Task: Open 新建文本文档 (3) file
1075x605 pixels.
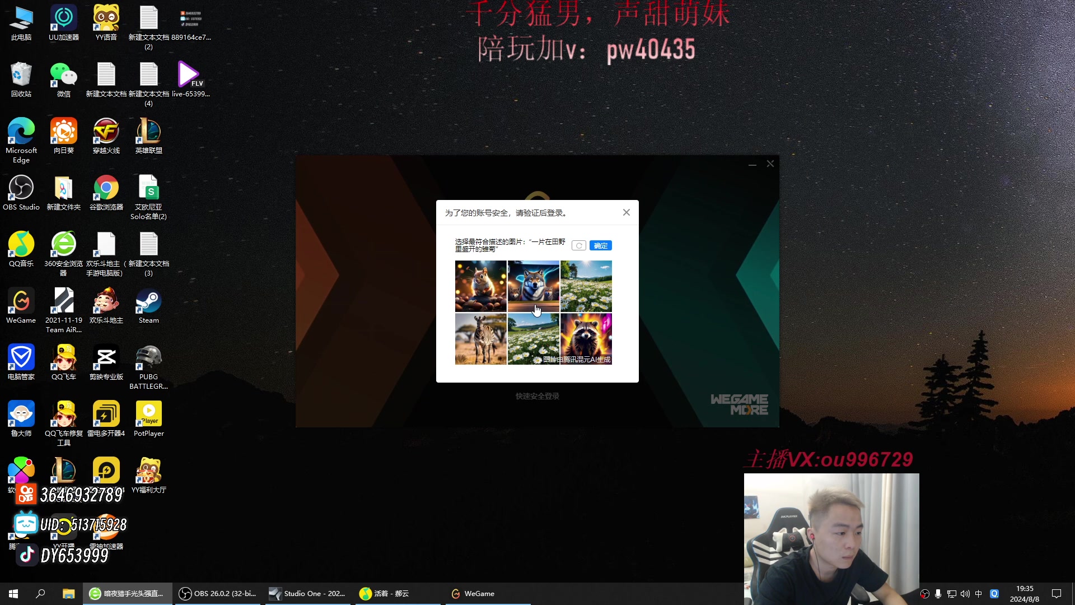Action: 149,254
